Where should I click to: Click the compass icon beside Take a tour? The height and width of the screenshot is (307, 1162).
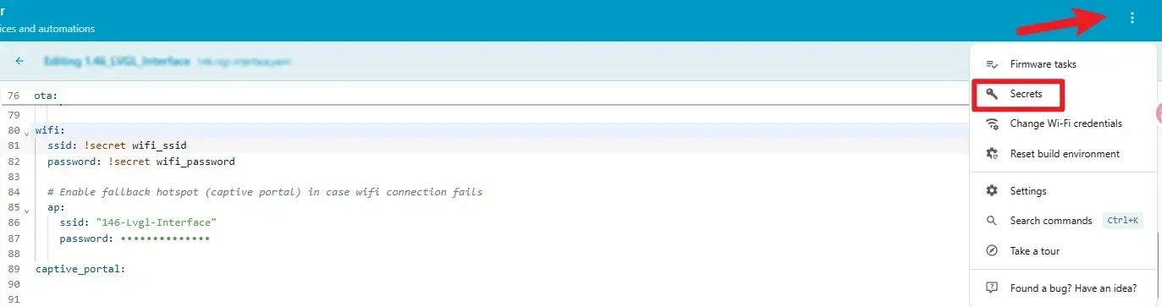(x=992, y=251)
